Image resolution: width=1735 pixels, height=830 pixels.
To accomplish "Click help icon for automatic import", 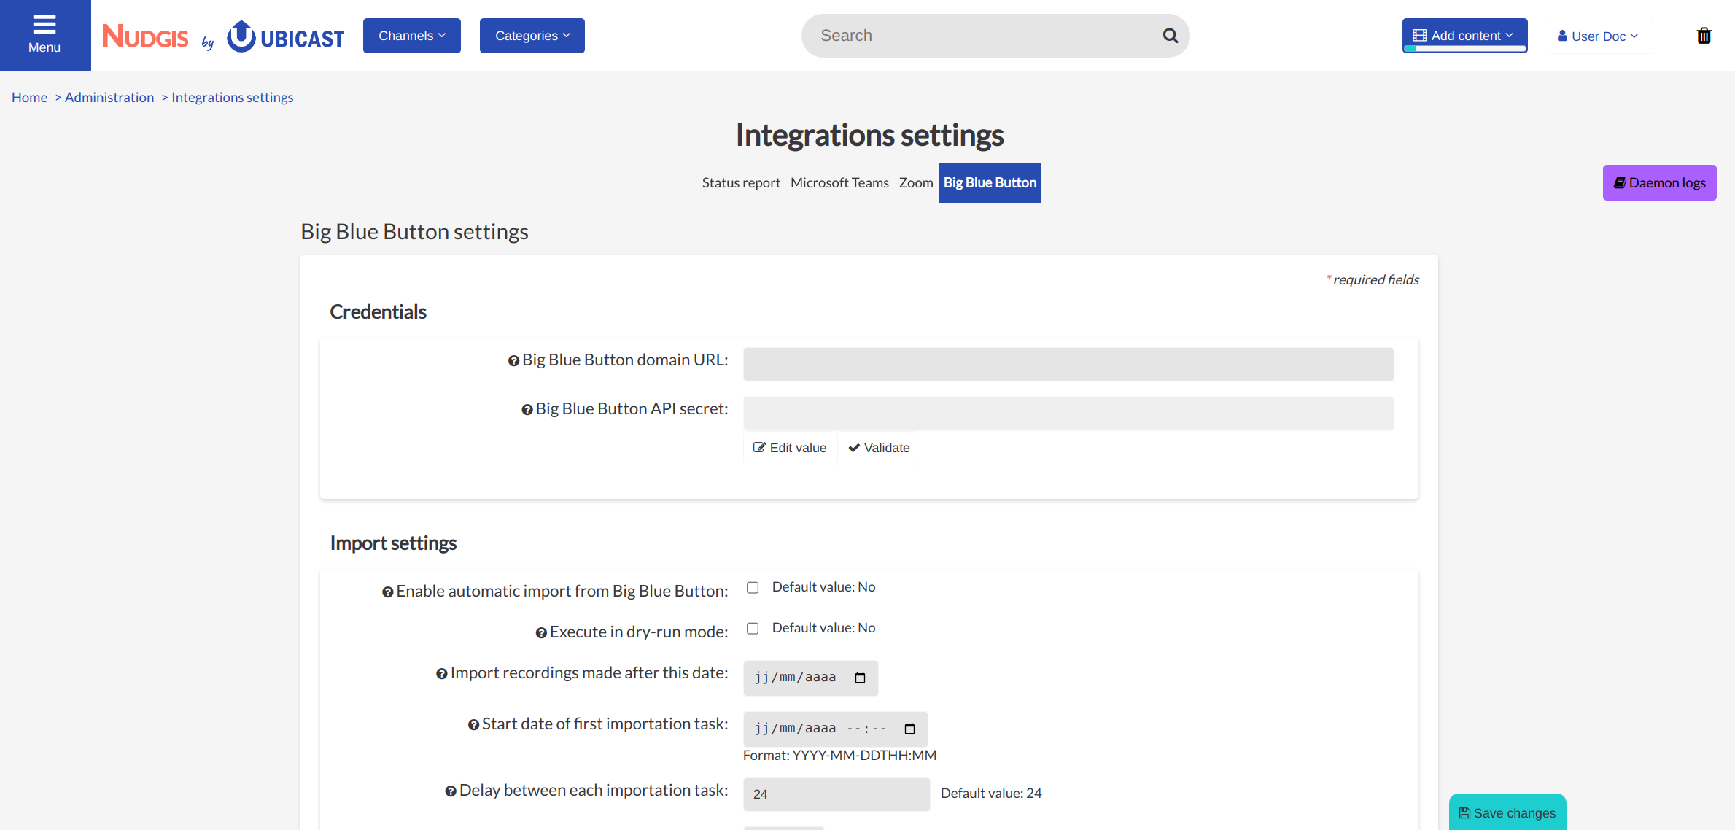I will pos(388,592).
